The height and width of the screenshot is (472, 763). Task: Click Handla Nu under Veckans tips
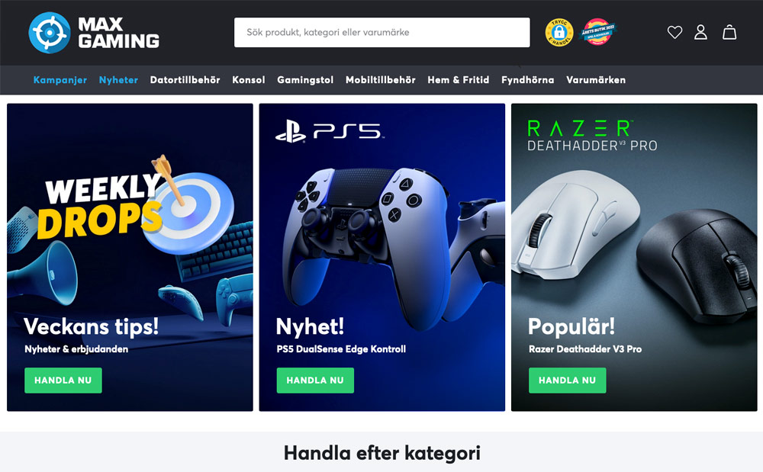(x=63, y=380)
